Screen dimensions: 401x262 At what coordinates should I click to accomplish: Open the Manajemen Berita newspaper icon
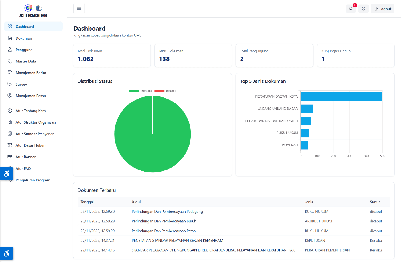[x=10, y=73]
